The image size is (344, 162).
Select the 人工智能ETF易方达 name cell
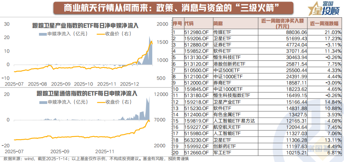pyautogui.click(x=235, y=121)
